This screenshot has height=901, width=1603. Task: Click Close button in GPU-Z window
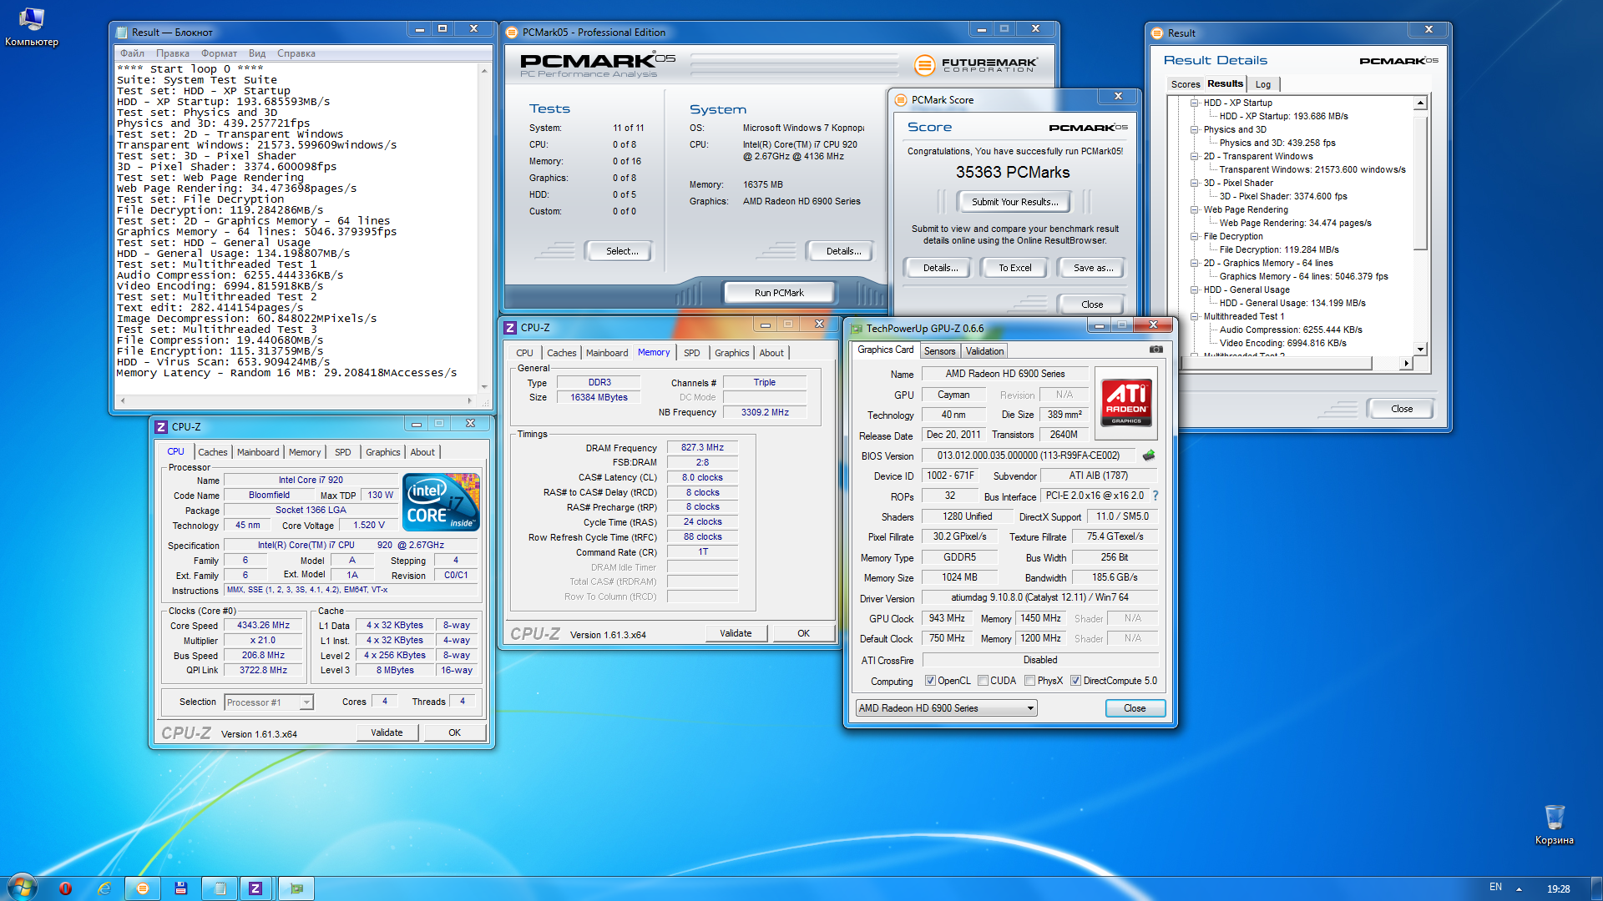1135,708
